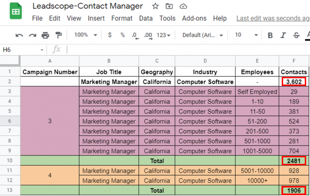The height and width of the screenshot is (196, 310).
Task: Select the 3,602 contacts cell
Action: tap(294, 82)
